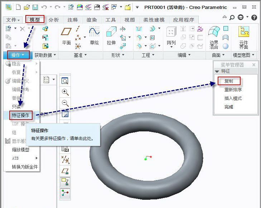Click the Revolve icon in shape group

123,29
